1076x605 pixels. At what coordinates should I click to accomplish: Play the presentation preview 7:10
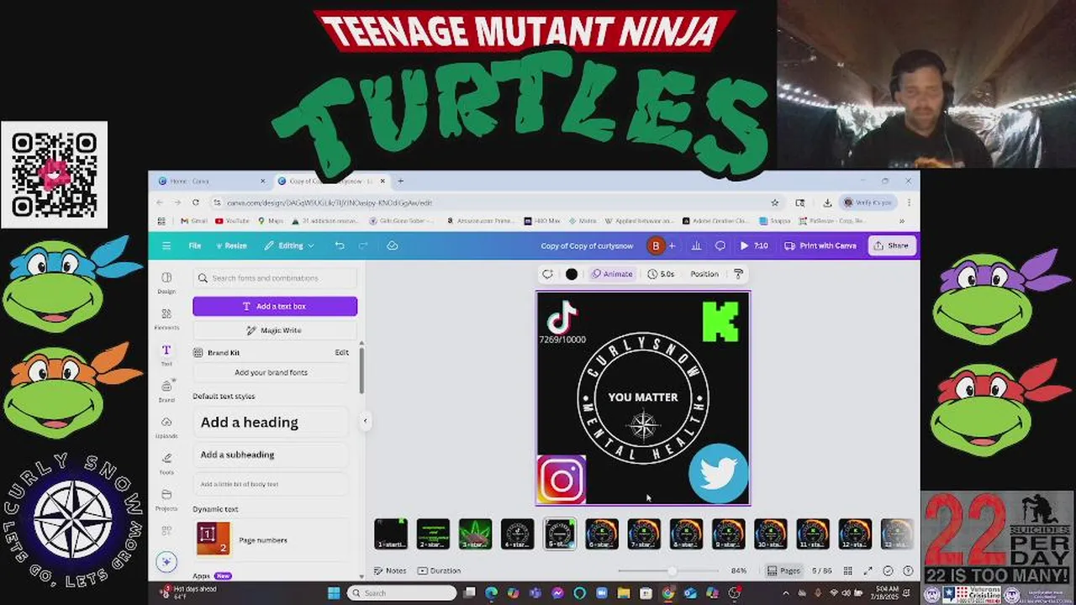pos(753,245)
